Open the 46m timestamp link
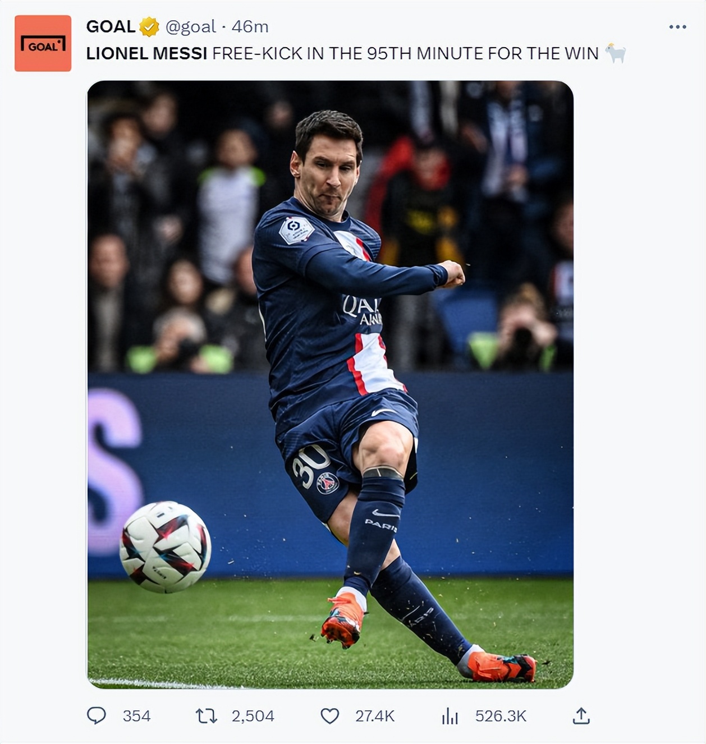The width and height of the screenshot is (706, 744). (x=250, y=26)
